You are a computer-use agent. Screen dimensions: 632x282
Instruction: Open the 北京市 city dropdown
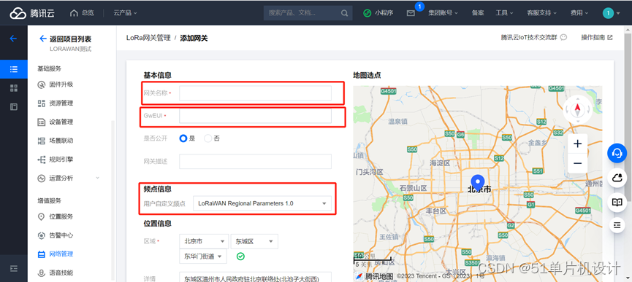coord(204,241)
